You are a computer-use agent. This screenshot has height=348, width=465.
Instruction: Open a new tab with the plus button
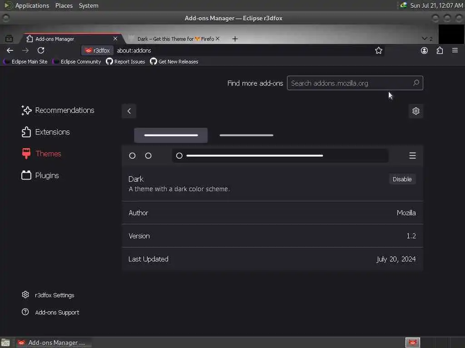(x=235, y=39)
